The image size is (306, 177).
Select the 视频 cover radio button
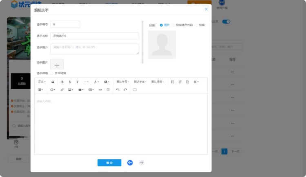tap(196, 25)
